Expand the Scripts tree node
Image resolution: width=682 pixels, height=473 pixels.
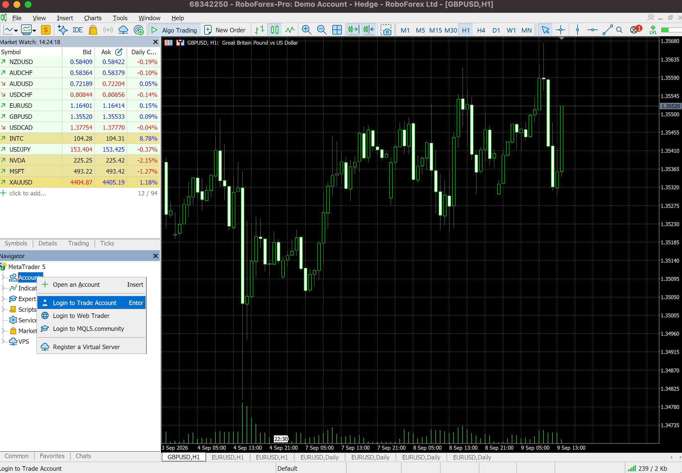tap(3, 310)
